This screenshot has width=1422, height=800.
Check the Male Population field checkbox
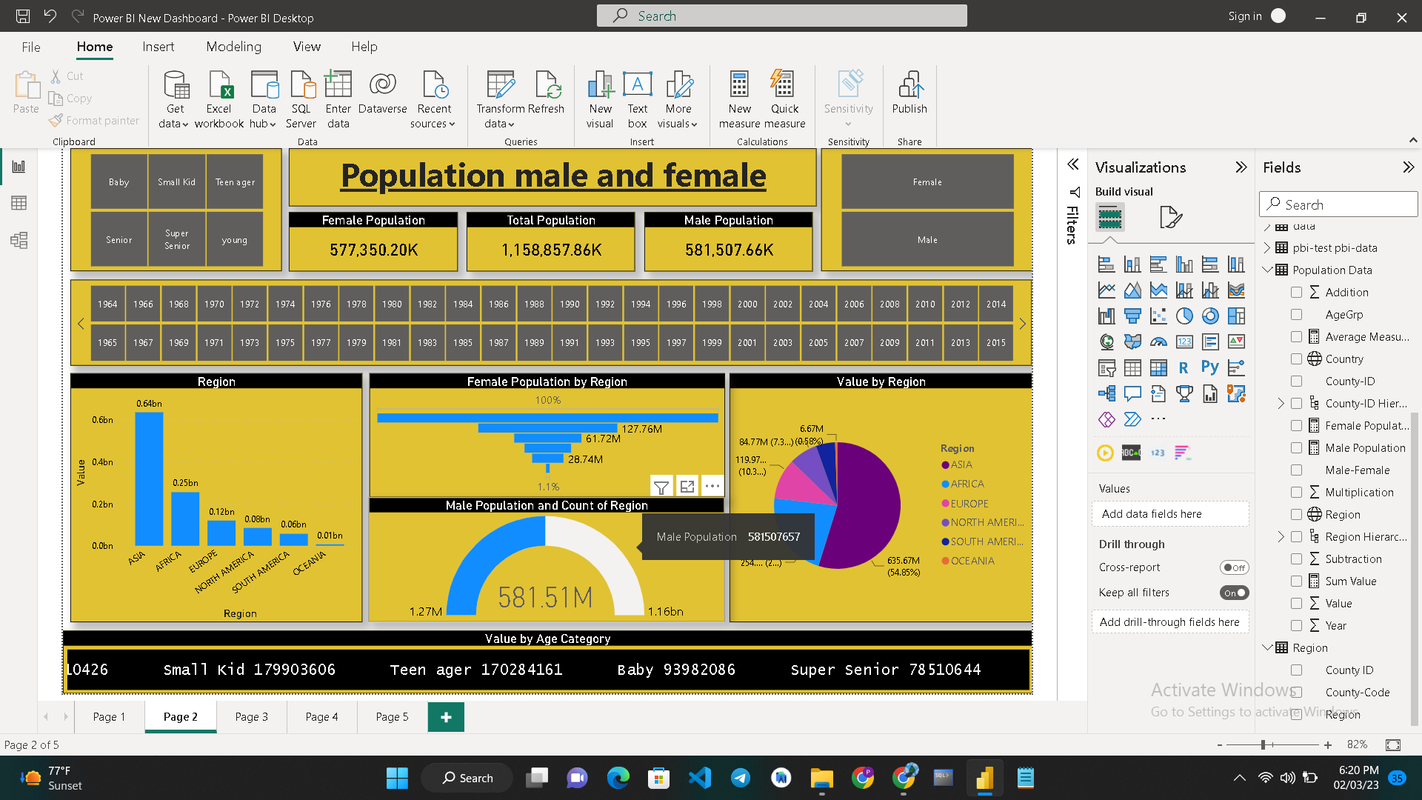coord(1297,447)
